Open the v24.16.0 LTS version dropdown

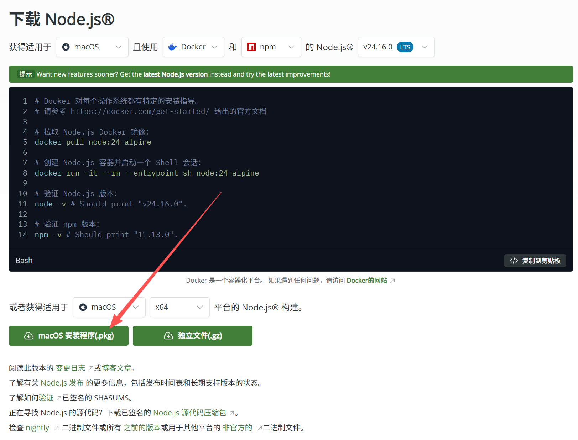click(396, 47)
